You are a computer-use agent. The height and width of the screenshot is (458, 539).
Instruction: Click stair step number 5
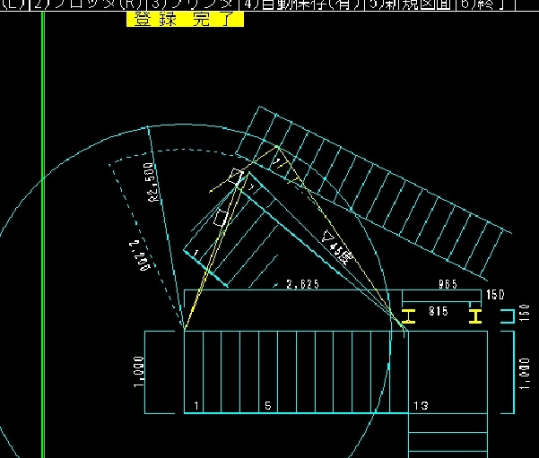(x=268, y=406)
